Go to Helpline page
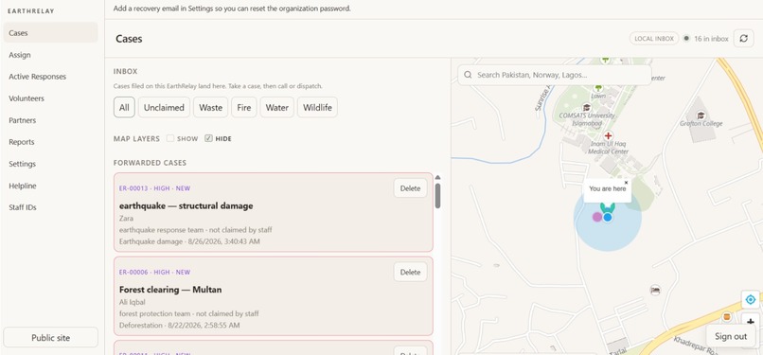 click(x=50, y=186)
